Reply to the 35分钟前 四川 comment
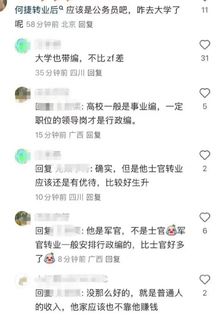 tap(95, 73)
